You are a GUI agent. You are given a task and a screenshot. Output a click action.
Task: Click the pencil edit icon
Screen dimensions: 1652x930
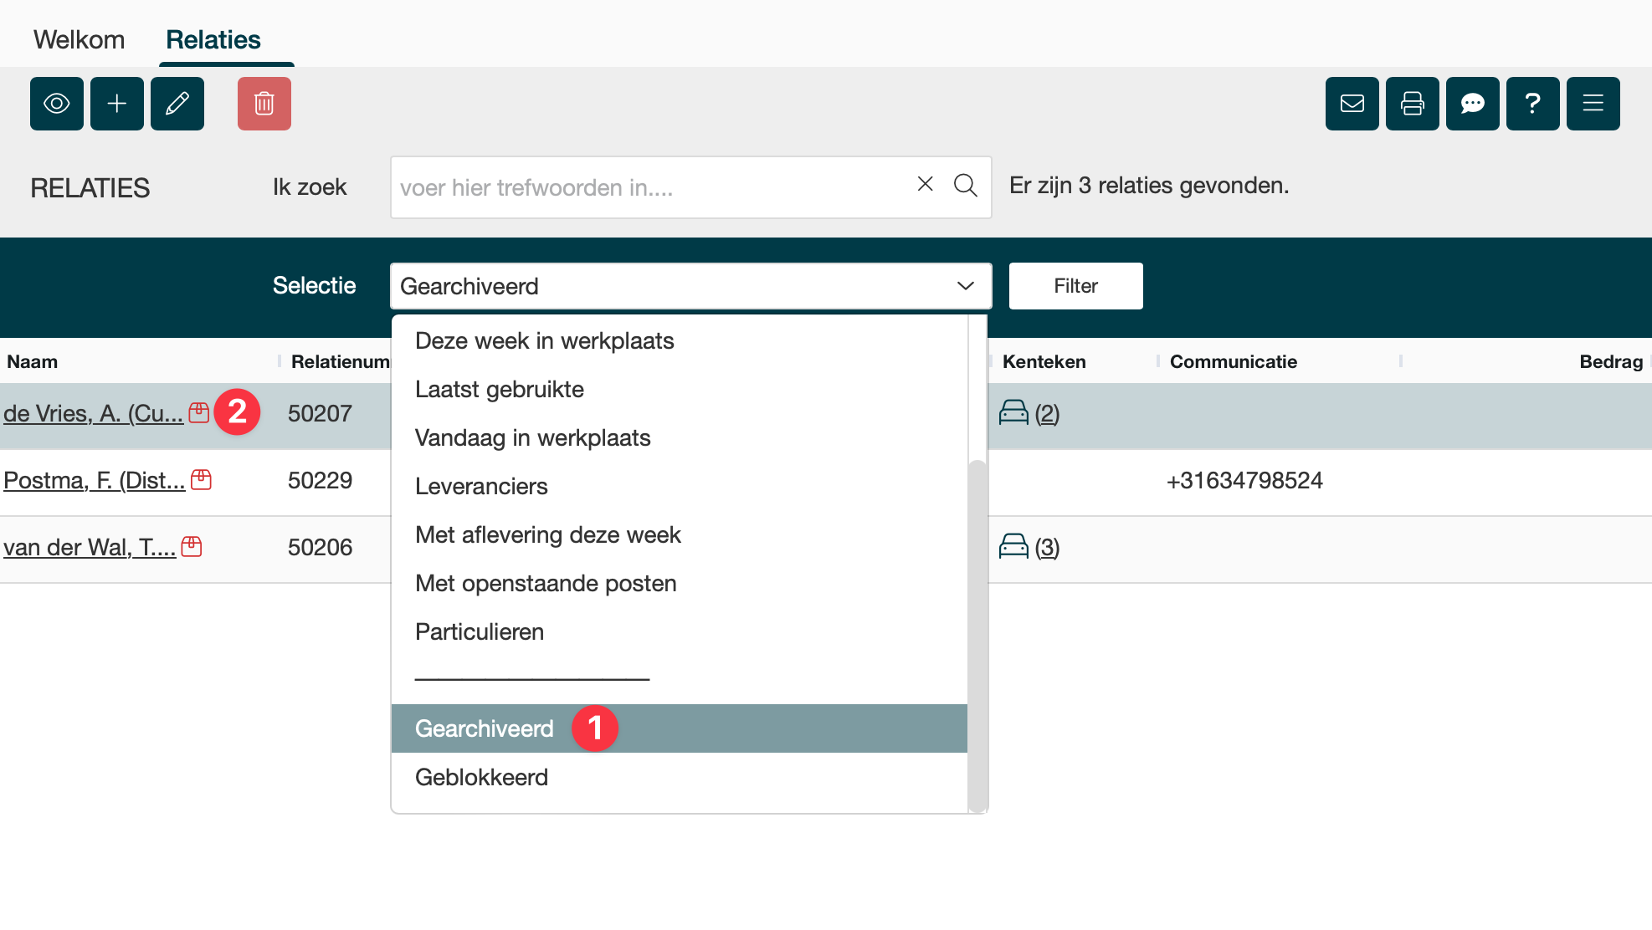177,104
